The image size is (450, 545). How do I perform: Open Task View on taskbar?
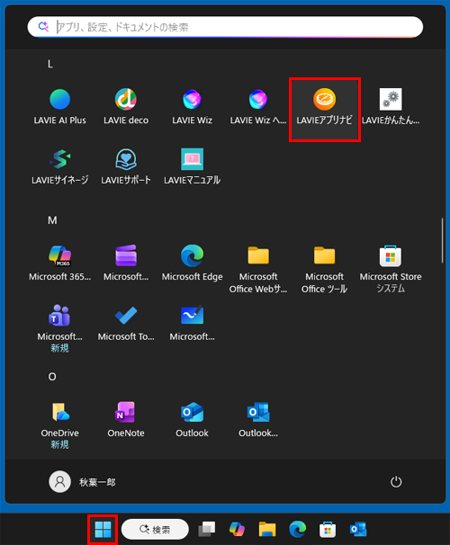click(207, 530)
